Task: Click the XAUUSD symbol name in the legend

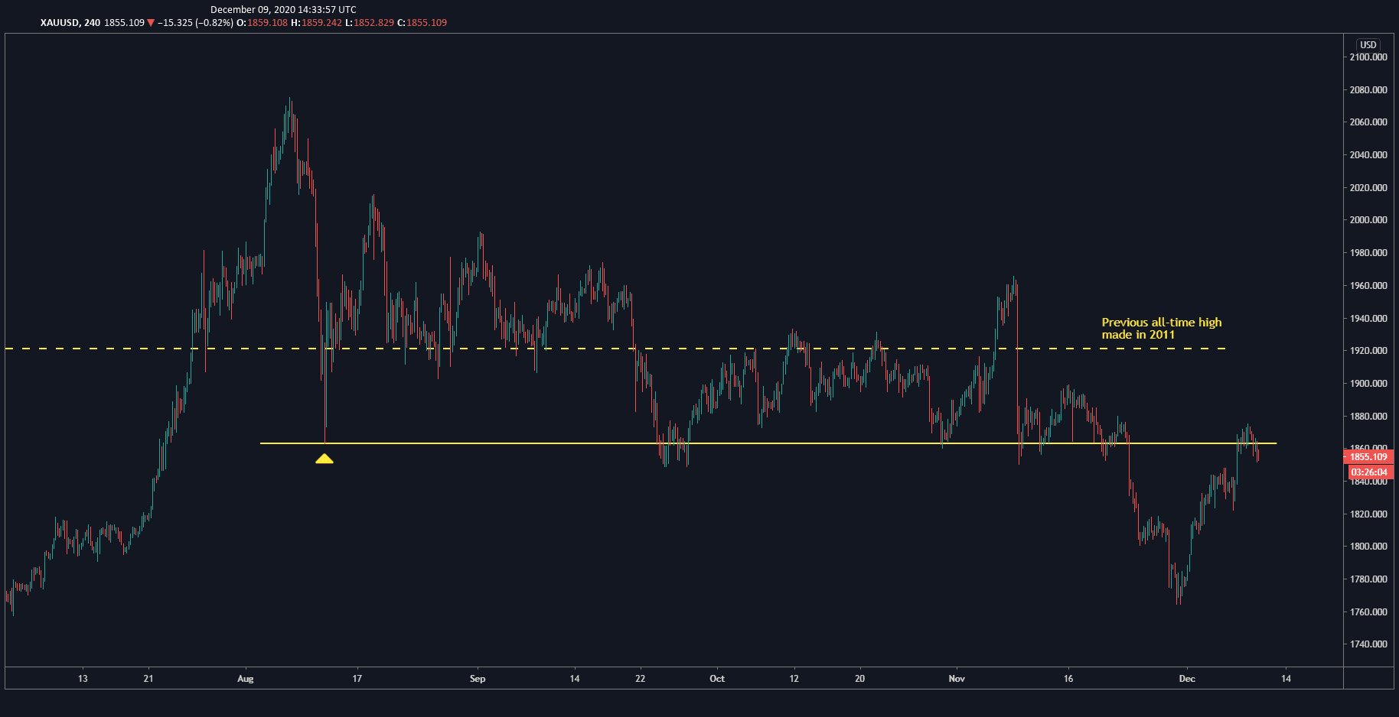Action: coord(59,22)
